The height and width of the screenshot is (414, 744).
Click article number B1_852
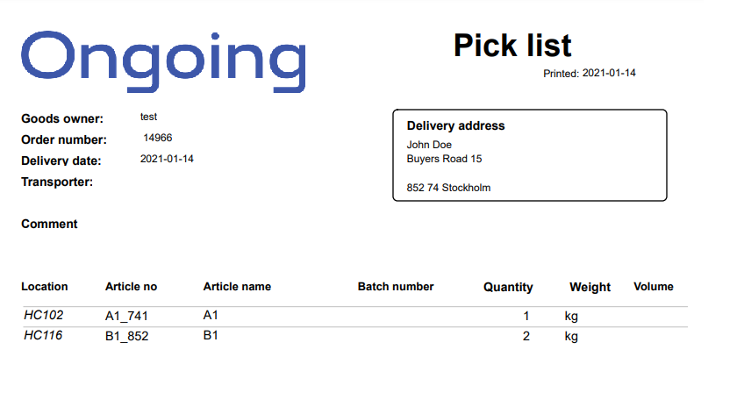click(126, 336)
